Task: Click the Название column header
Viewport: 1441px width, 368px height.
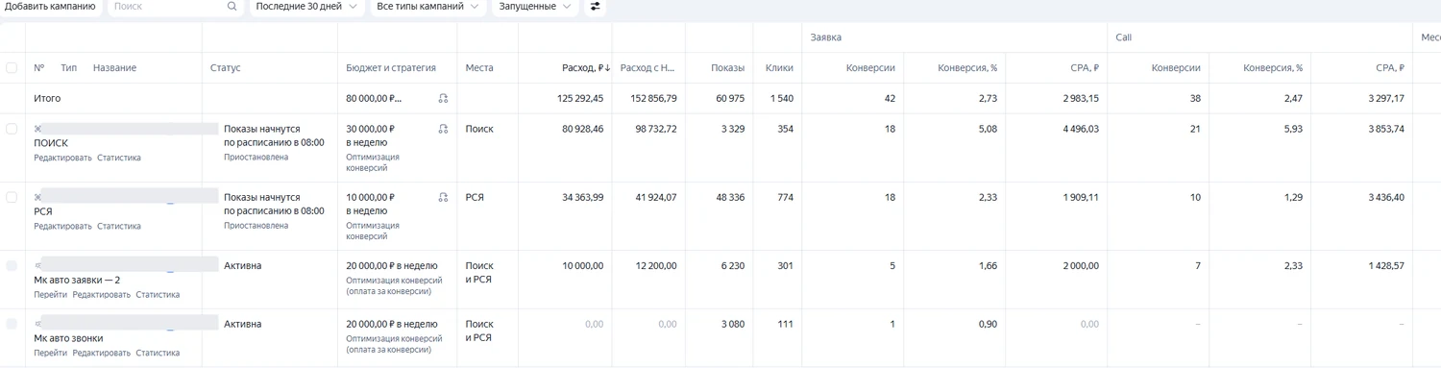Action: (x=114, y=68)
